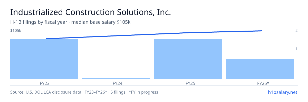Image resolution: width=308 pixels, height=102 pixels.
Task: Click the FY23 axis label
Action: [x=44, y=83]
